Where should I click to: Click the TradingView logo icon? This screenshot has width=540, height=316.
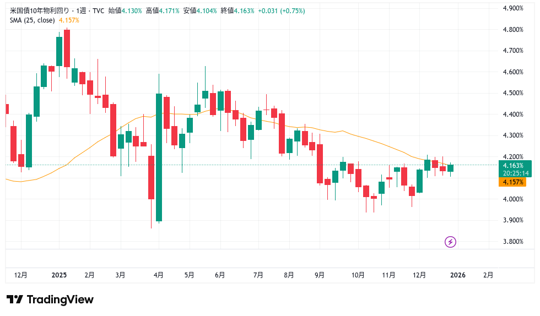(x=14, y=299)
